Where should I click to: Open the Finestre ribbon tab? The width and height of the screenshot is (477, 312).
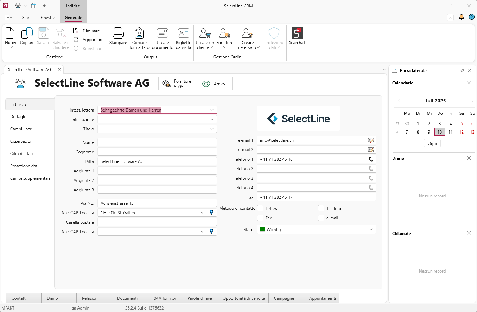48,18
